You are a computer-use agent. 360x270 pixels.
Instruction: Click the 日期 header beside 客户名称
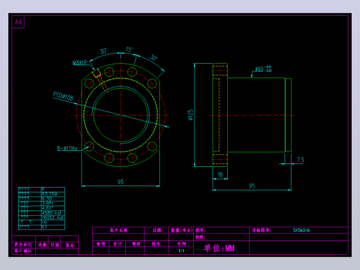coord(156,231)
